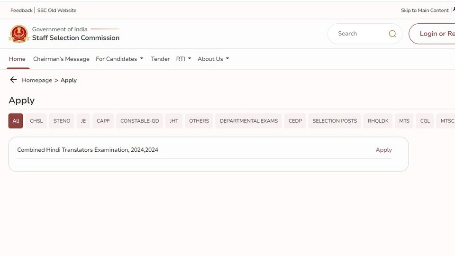
Task: Select the JE filter tab
Action: tap(83, 121)
